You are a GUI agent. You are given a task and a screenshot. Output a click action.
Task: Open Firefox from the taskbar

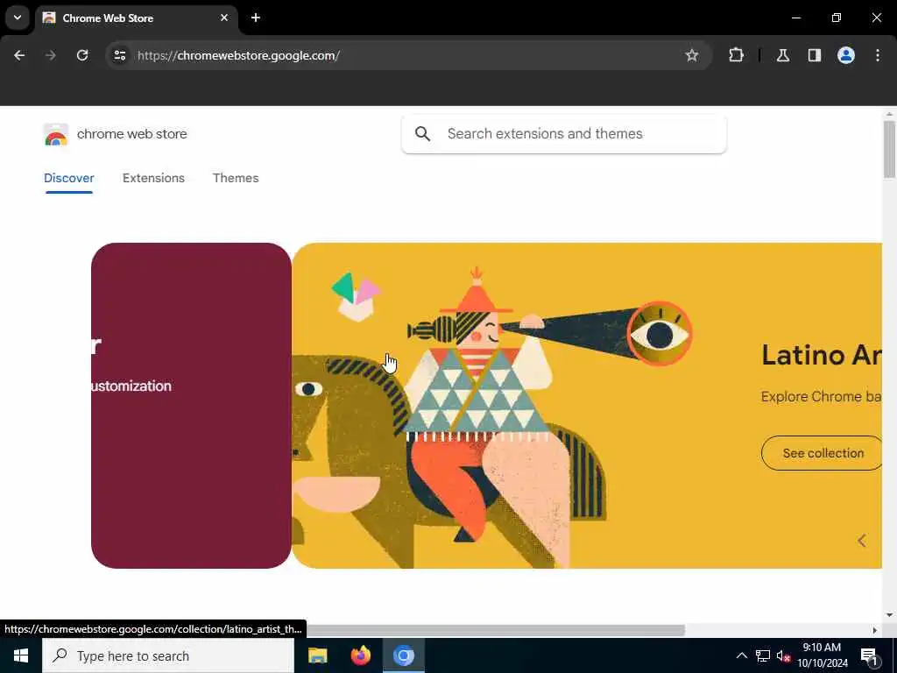point(360,655)
